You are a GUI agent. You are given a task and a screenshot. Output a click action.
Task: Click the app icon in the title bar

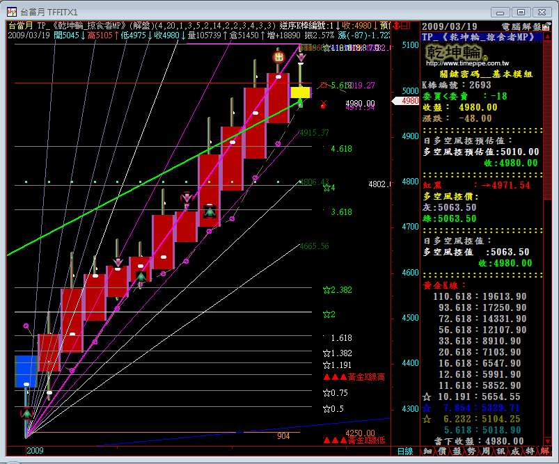(12, 12)
